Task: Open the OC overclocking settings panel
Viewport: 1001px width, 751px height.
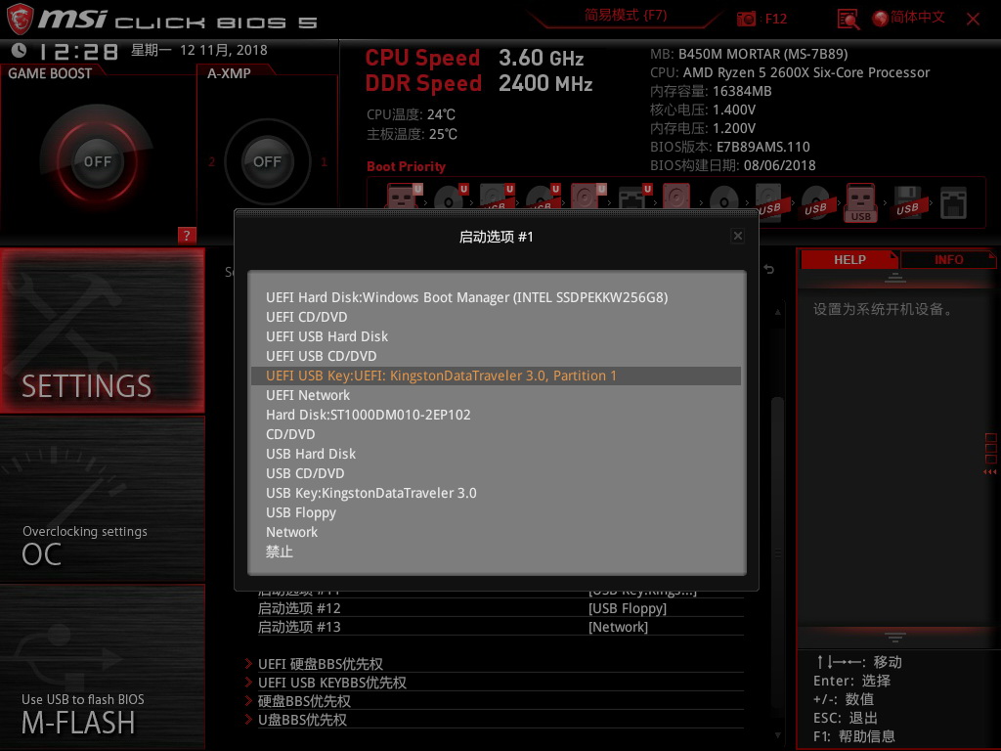Action: (x=102, y=500)
